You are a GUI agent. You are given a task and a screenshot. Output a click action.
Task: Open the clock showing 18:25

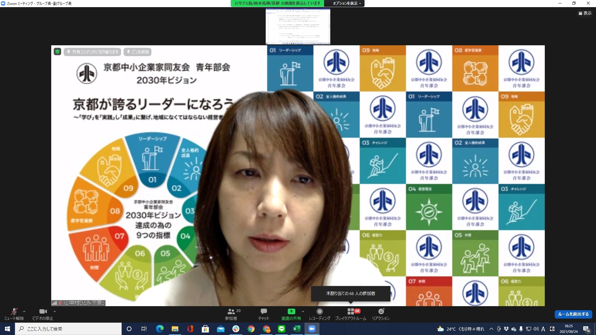point(569,329)
